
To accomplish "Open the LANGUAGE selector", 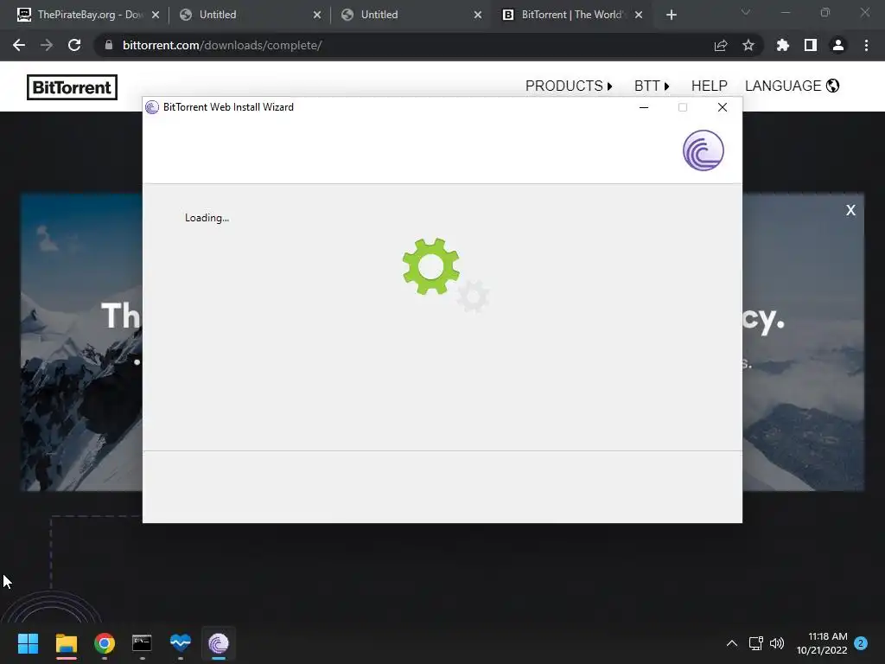I will 792,86.
